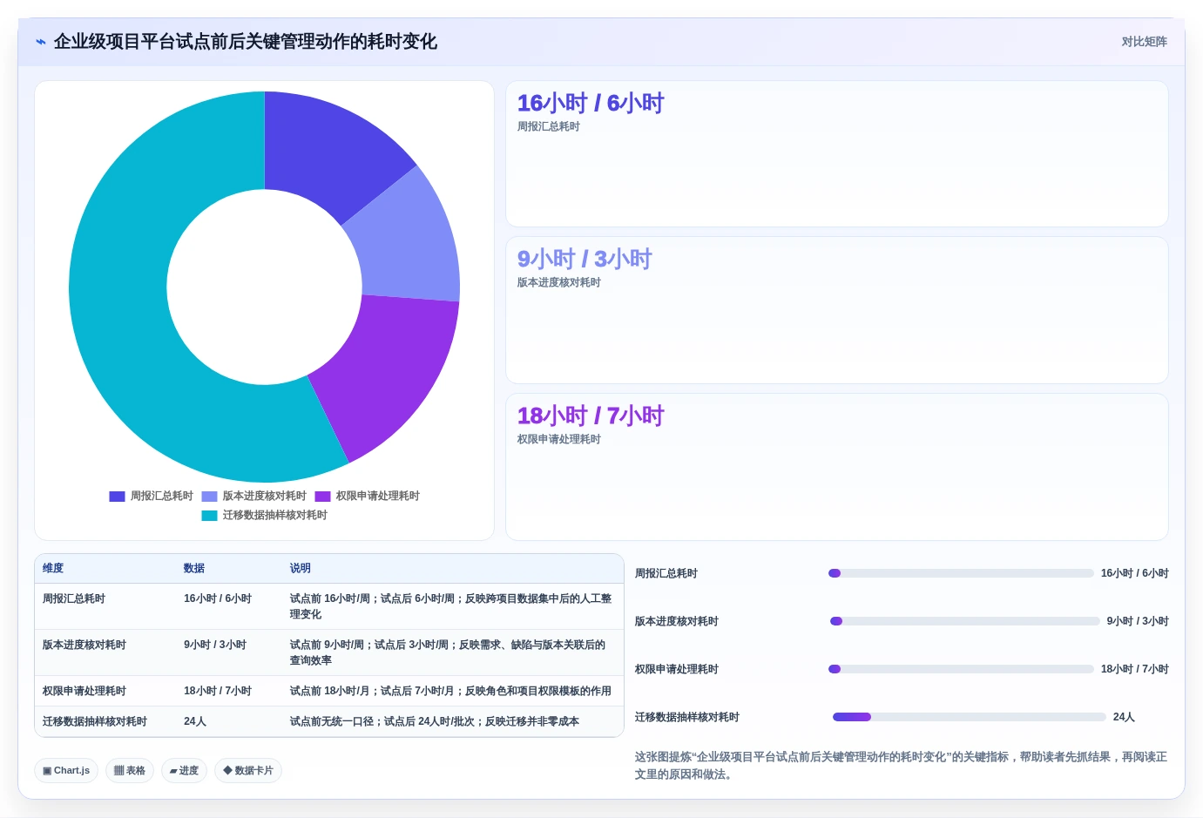Select the 权限申请处理耗时 table row label

84,691
